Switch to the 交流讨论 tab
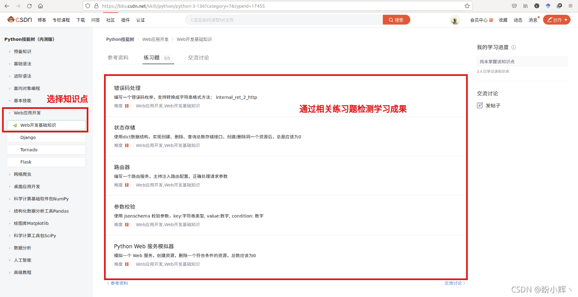Viewport: 578px width, 297px height. click(198, 58)
